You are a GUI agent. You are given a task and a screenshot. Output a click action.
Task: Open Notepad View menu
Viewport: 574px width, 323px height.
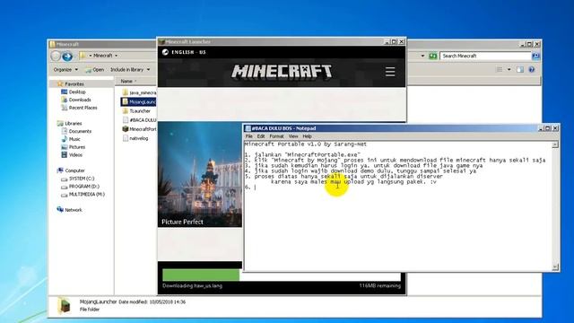tap(293, 136)
